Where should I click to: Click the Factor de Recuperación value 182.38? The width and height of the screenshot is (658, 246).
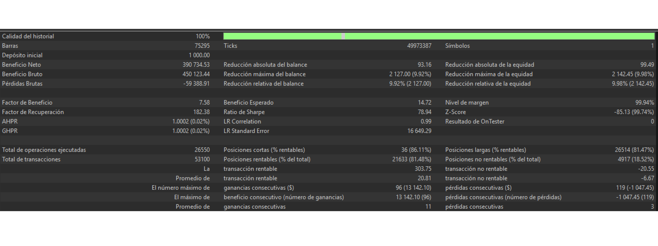pyautogui.click(x=201, y=112)
